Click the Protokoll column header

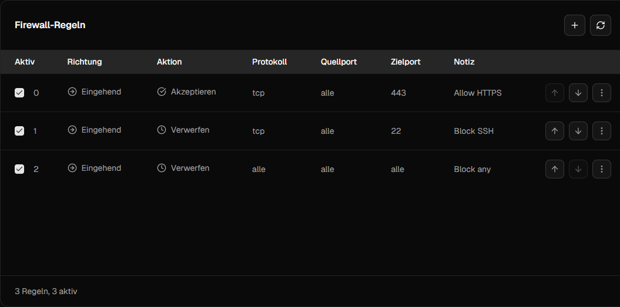pyautogui.click(x=269, y=62)
